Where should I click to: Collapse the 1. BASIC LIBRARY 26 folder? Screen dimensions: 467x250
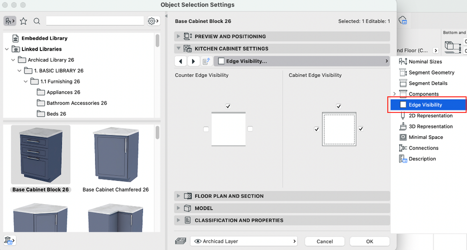[x=19, y=71]
